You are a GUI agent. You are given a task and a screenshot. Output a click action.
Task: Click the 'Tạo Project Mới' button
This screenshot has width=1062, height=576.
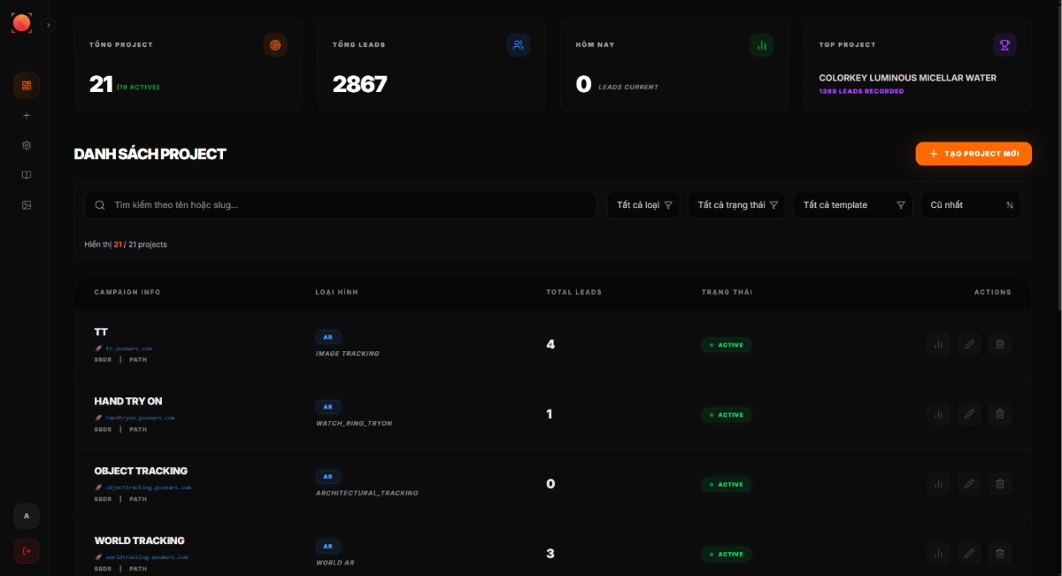point(973,153)
